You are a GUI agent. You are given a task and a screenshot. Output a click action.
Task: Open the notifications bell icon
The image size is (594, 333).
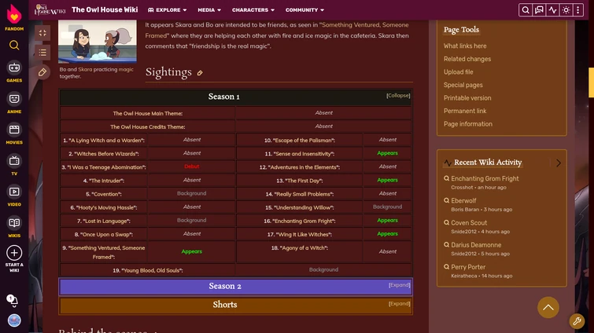pyautogui.click(x=13, y=301)
